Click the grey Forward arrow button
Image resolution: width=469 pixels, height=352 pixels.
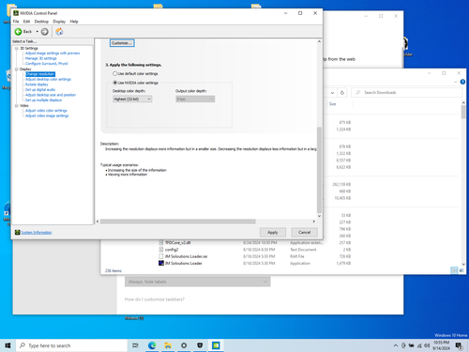coord(45,32)
